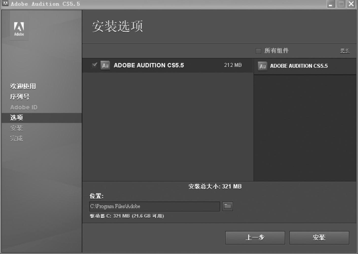Click the drive C: 321 MB available-space text
The width and height of the screenshot is (358, 254).
tap(127, 216)
